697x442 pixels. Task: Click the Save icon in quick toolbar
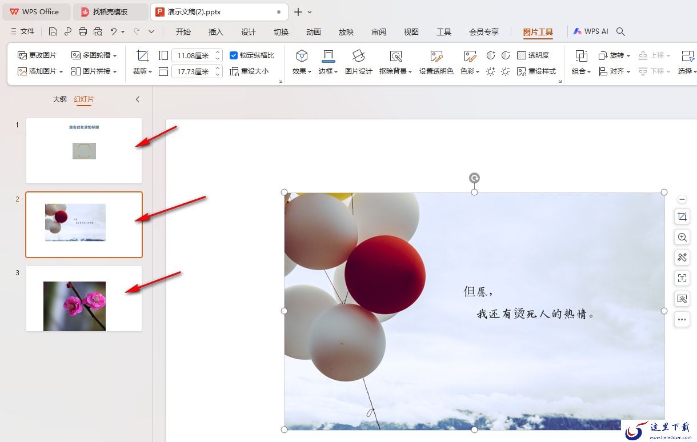pyautogui.click(x=53, y=31)
